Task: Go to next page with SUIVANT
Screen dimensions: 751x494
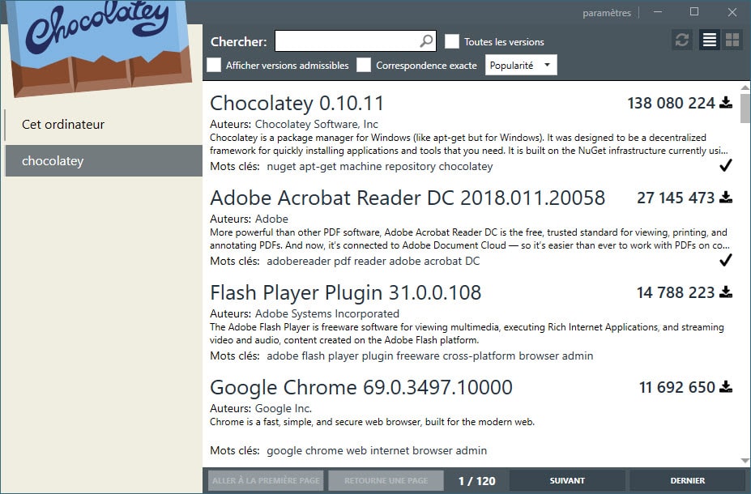Action: click(567, 480)
